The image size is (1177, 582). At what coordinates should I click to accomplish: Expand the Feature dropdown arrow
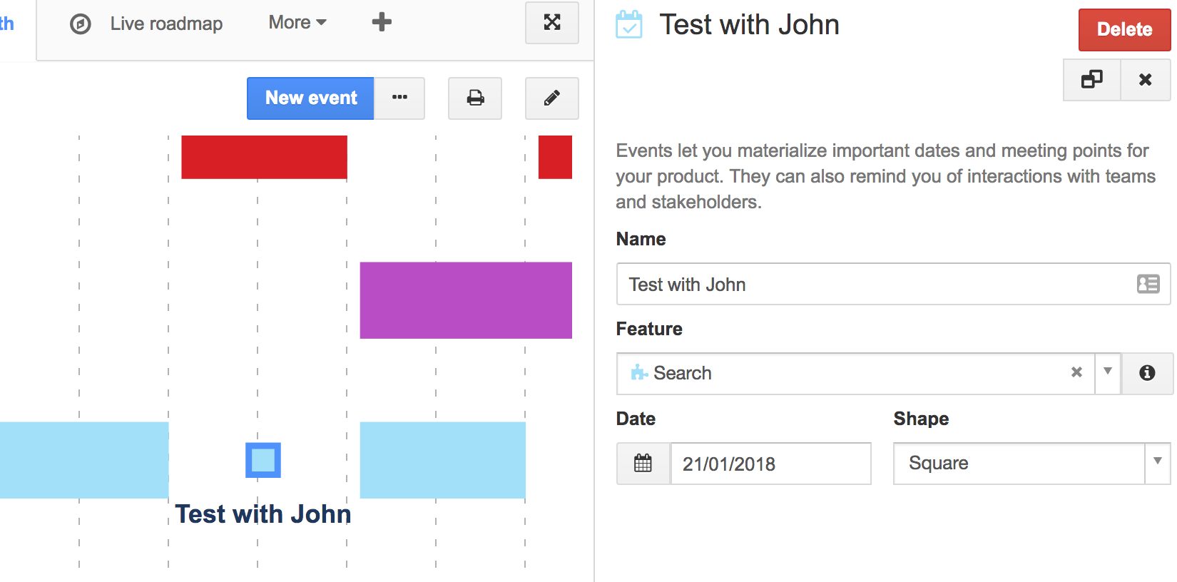[x=1107, y=372]
